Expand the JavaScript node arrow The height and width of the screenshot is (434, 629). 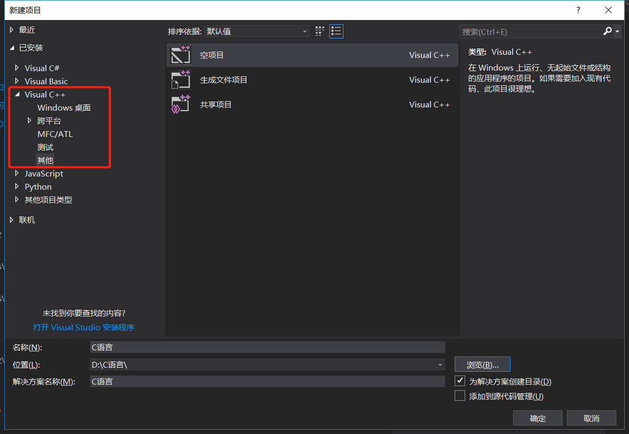pos(17,173)
